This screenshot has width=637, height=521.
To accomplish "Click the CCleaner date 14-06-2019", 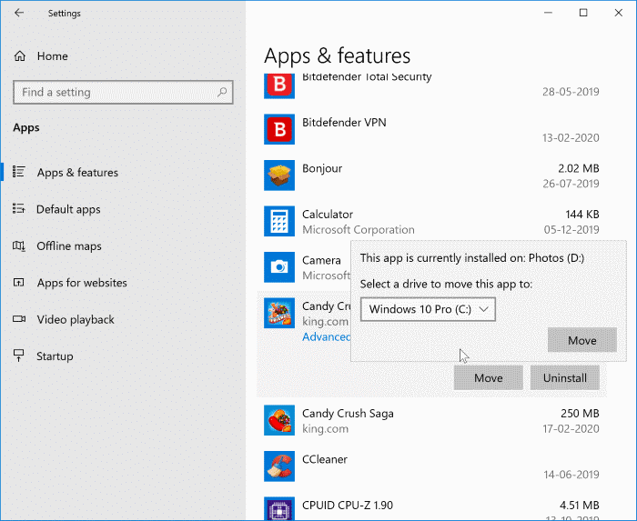I will [571, 475].
